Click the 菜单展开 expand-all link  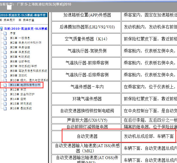click(9, 20)
